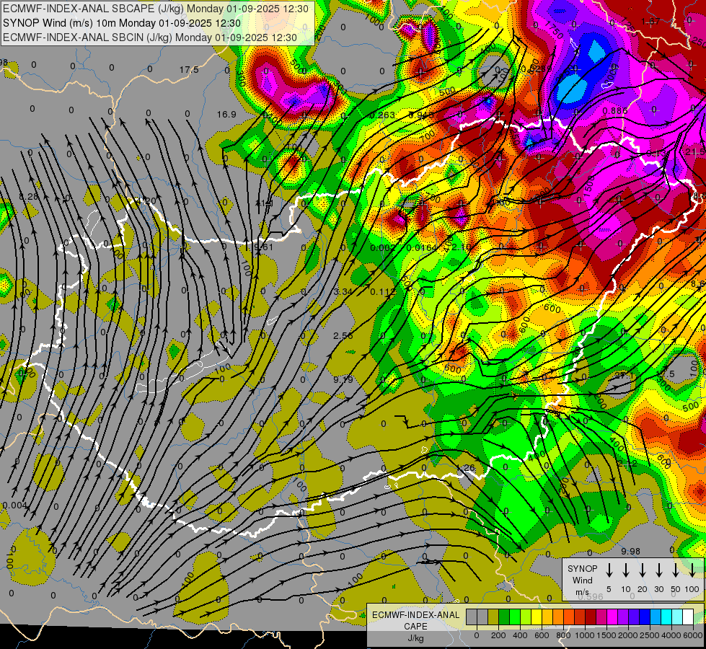Click the 0.0164 value on the map
This screenshot has width=706, height=649.
[421, 248]
